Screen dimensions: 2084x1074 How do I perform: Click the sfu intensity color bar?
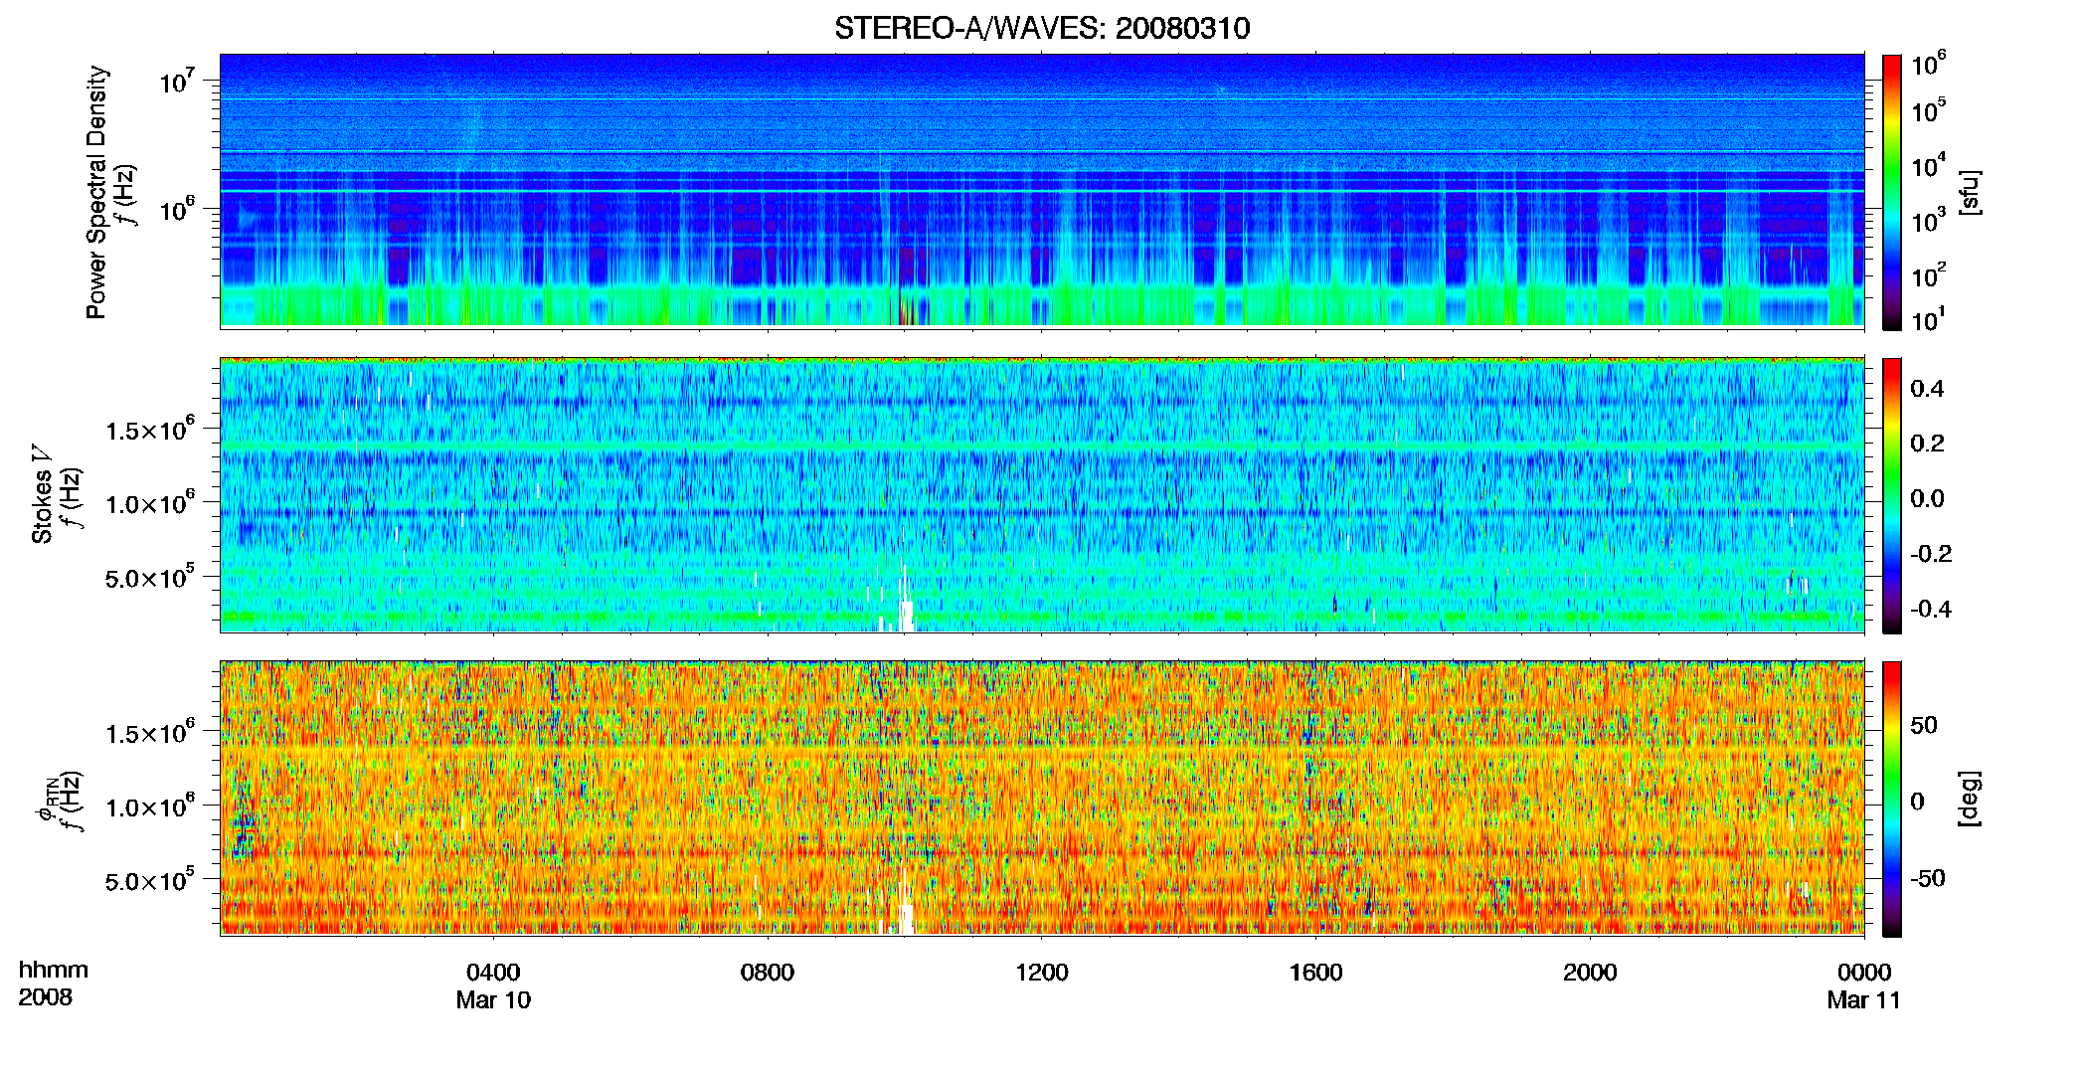pyautogui.click(x=1892, y=192)
